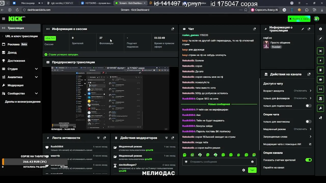Toggle activity feed widget (lightning icon) in sidebar
This screenshot has height=183, width=326.
320,60
